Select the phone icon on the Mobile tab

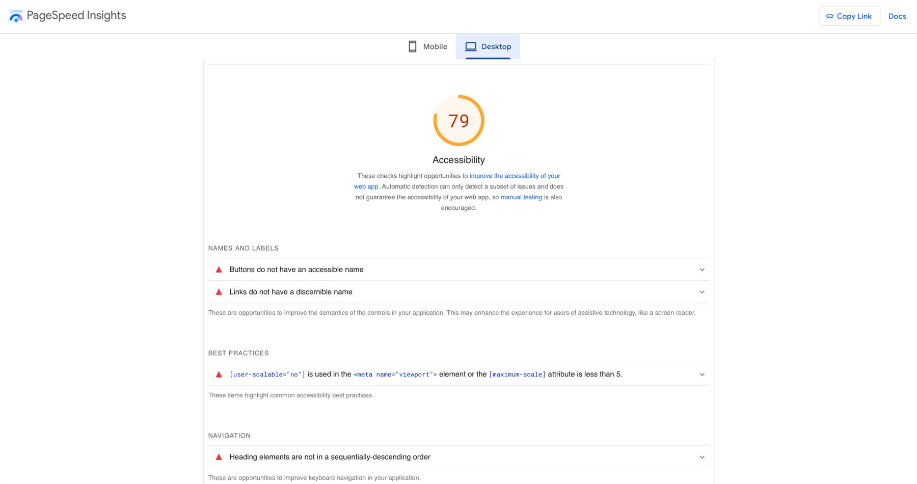pos(412,46)
